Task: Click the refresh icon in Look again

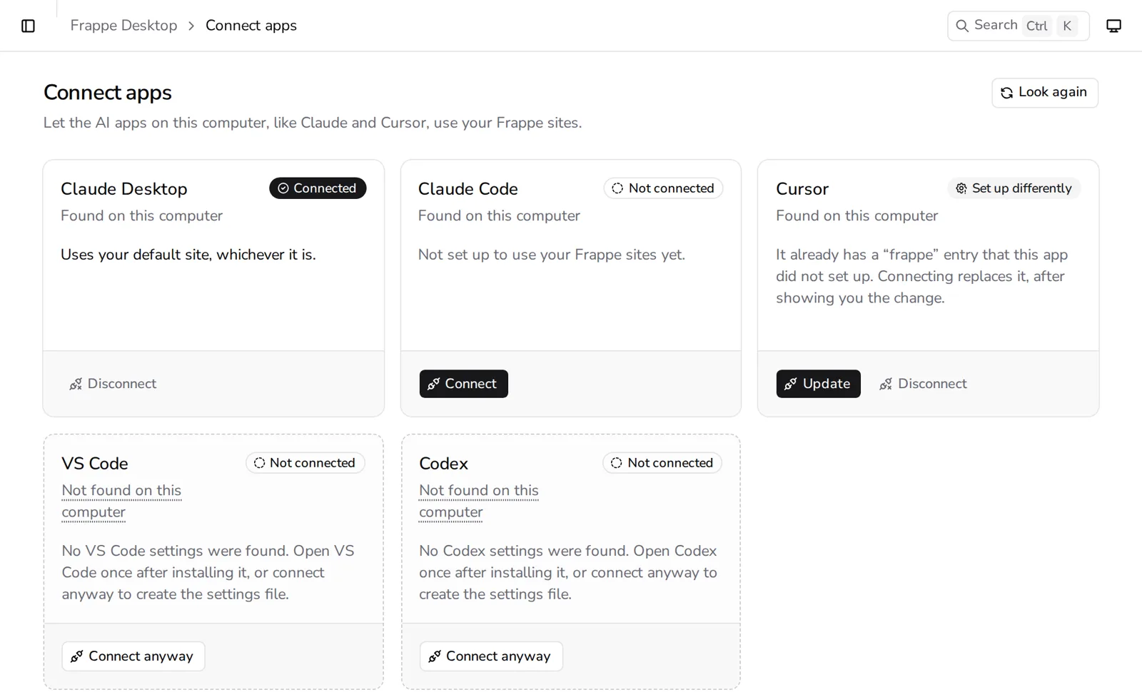Action: click(x=1006, y=93)
